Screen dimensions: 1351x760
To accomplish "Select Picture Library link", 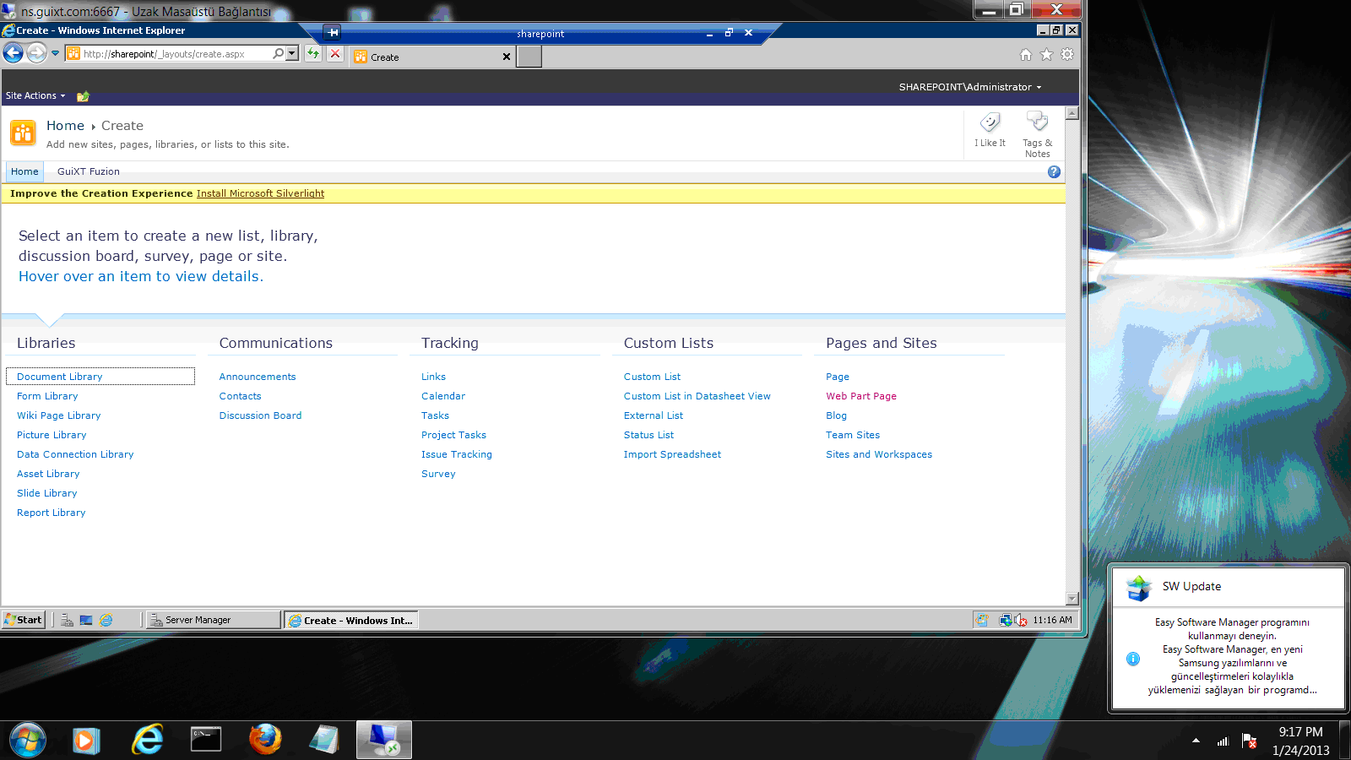I will coord(52,435).
